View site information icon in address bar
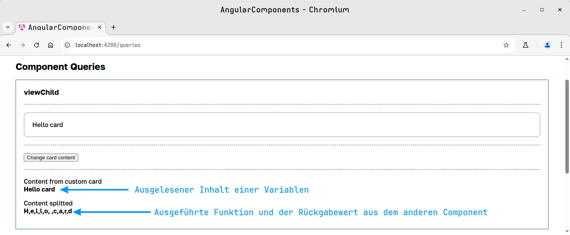 (67, 45)
